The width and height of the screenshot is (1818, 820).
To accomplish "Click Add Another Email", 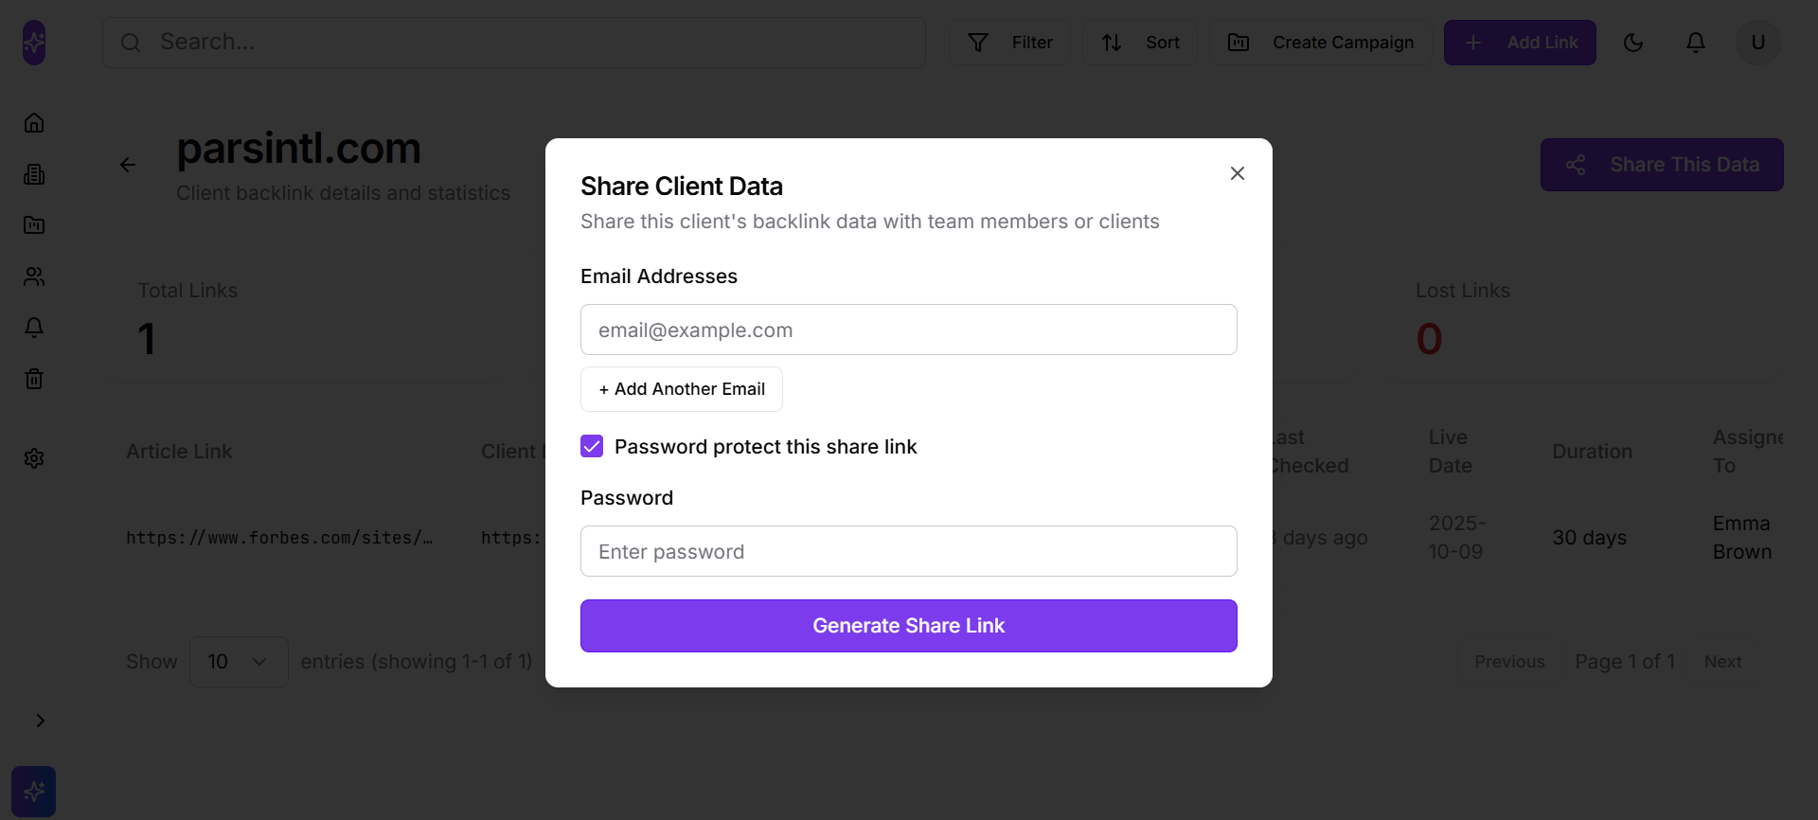I will (x=681, y=389).
